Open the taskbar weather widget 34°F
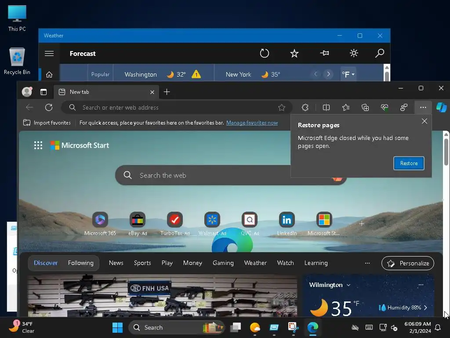 (x=22, y=327)
